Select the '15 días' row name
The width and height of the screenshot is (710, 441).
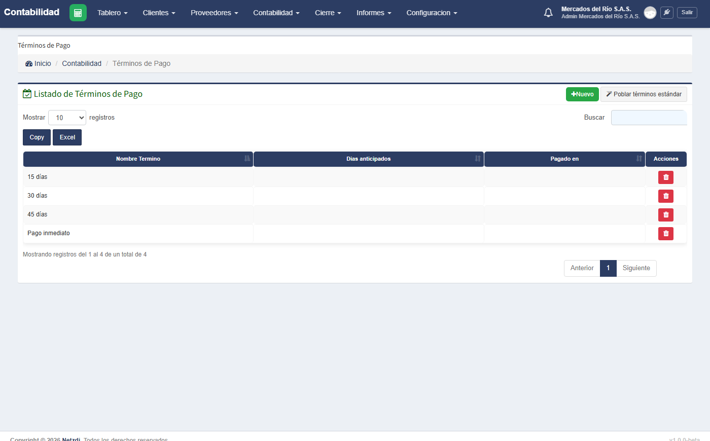tap(38, 177)
